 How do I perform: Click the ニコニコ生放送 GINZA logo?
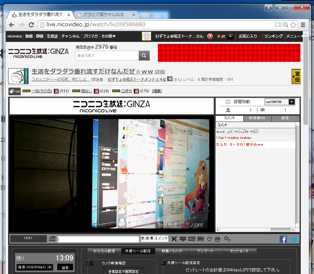(x=38, y=53)
